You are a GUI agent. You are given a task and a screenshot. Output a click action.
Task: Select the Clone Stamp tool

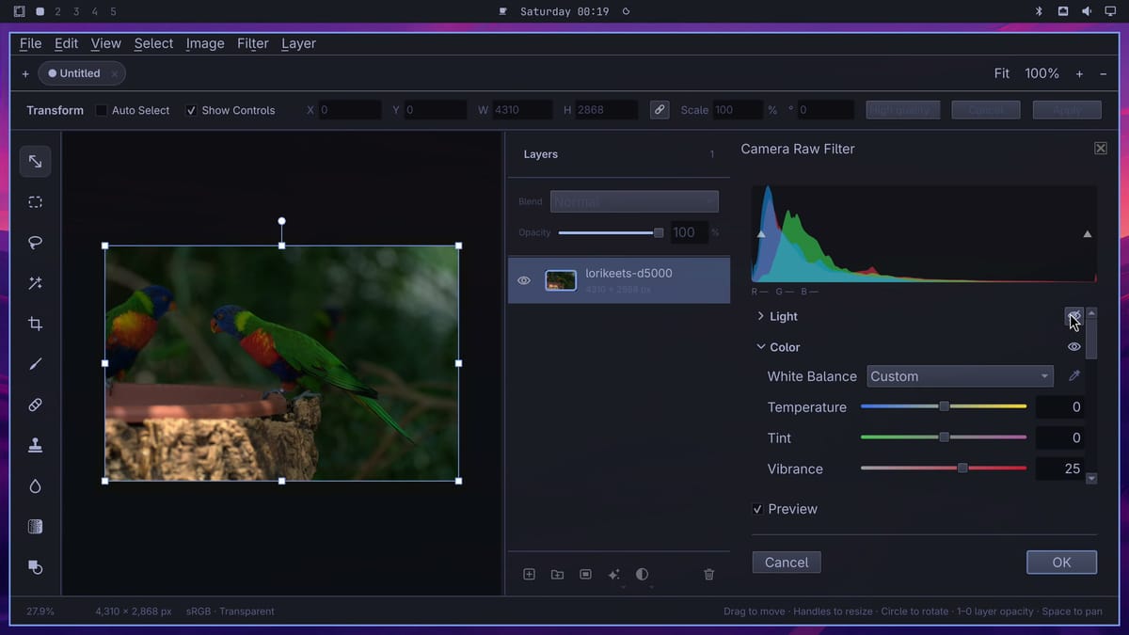coord(35,446)
